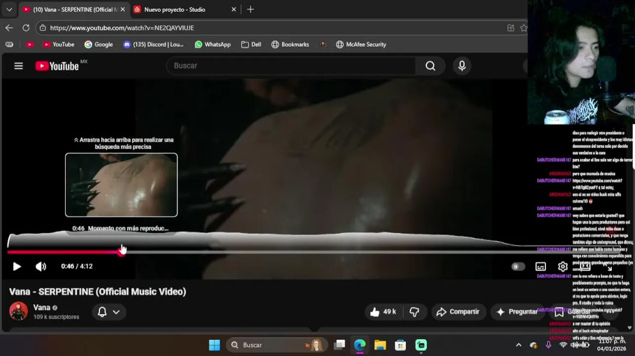Screen dimensions: 635x356
Task: Show hidden tray icons chevron
Action: click(x=518, y=345)
